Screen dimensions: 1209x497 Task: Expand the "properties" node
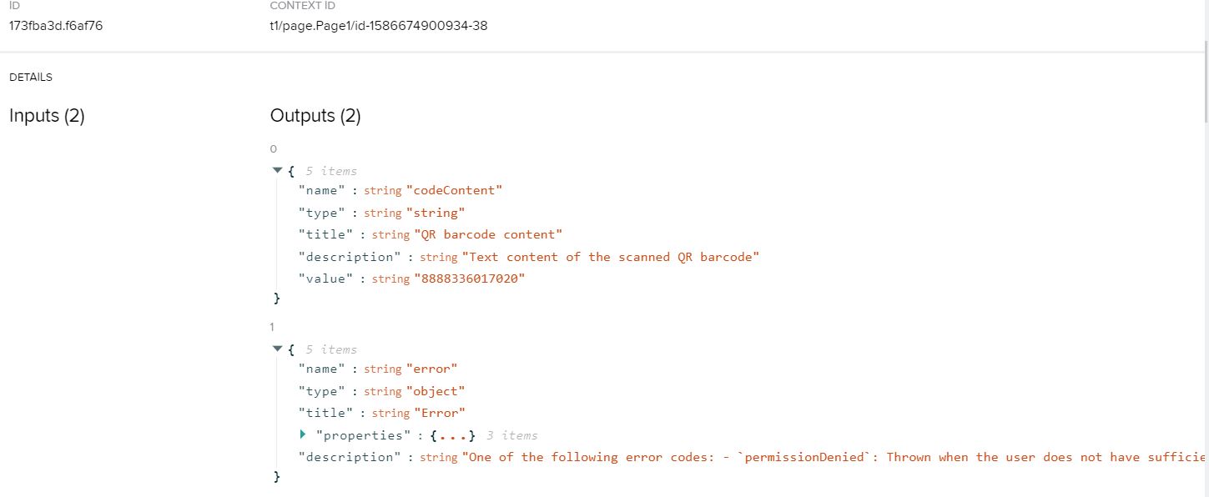(303, 434)
